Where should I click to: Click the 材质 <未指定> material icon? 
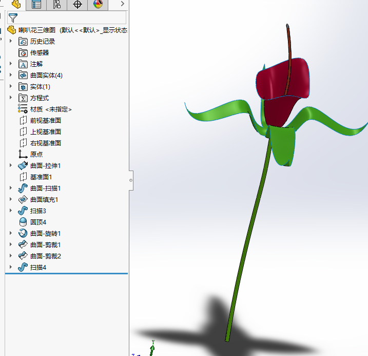click(x=23, y=109)
